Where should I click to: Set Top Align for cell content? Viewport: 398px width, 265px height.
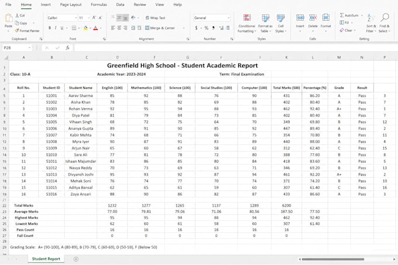pos(113,18)
